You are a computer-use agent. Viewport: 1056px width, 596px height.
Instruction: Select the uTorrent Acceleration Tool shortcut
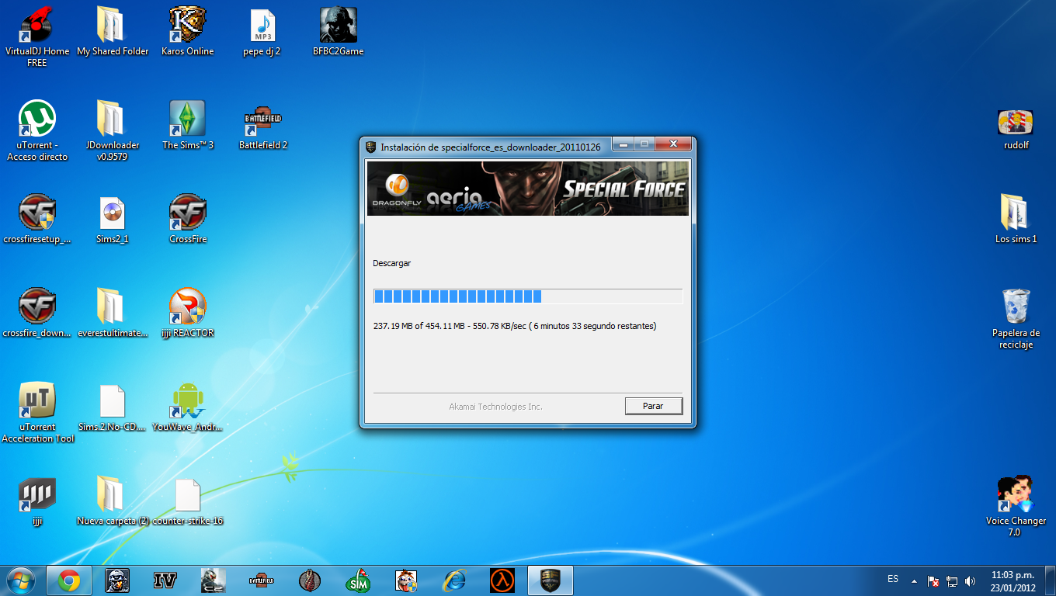(36, 413)
